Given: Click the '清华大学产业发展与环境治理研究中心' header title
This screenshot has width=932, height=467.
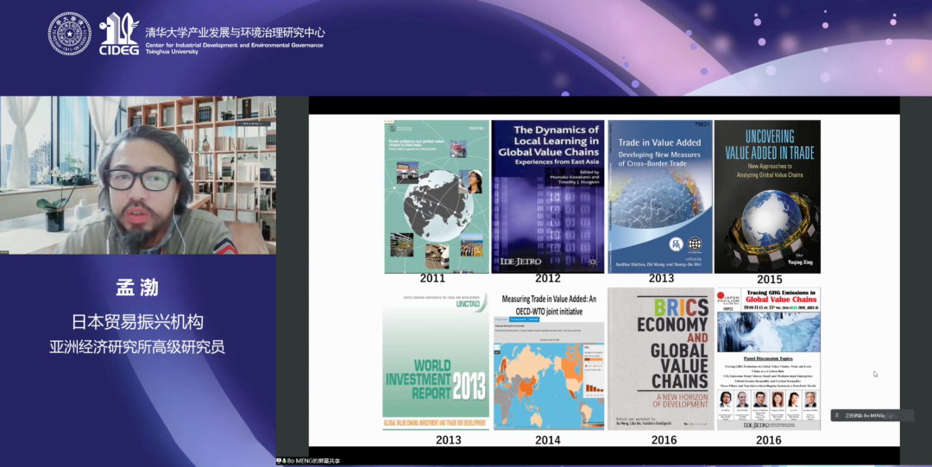Looking at the screenshot, I should pos(235,33).
